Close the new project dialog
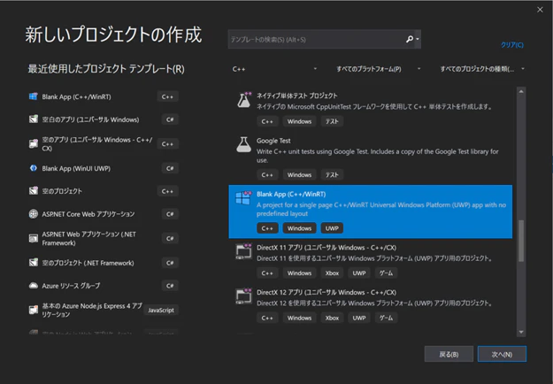Screen dimensions: 553x384 pos(540,10)
